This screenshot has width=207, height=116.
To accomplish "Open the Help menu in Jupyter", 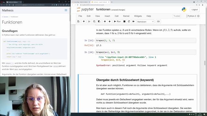I will click(x=149, y=16).
